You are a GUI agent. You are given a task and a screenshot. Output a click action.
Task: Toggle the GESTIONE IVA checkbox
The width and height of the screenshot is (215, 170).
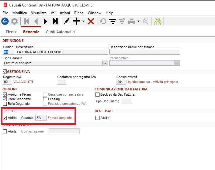click(5, 71)
